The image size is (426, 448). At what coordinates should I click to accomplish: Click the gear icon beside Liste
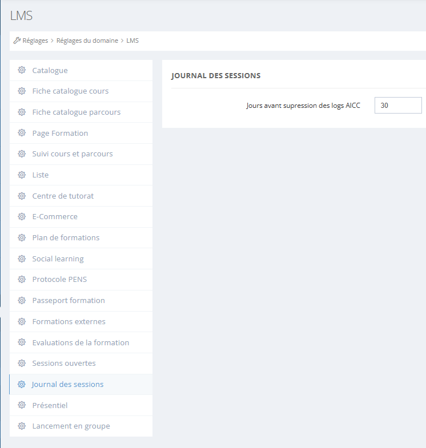(x=22, y=175)
